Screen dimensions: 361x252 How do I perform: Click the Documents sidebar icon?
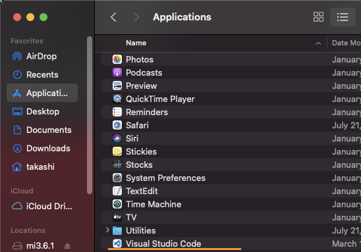pyautogui.click(x=17, y=130)
